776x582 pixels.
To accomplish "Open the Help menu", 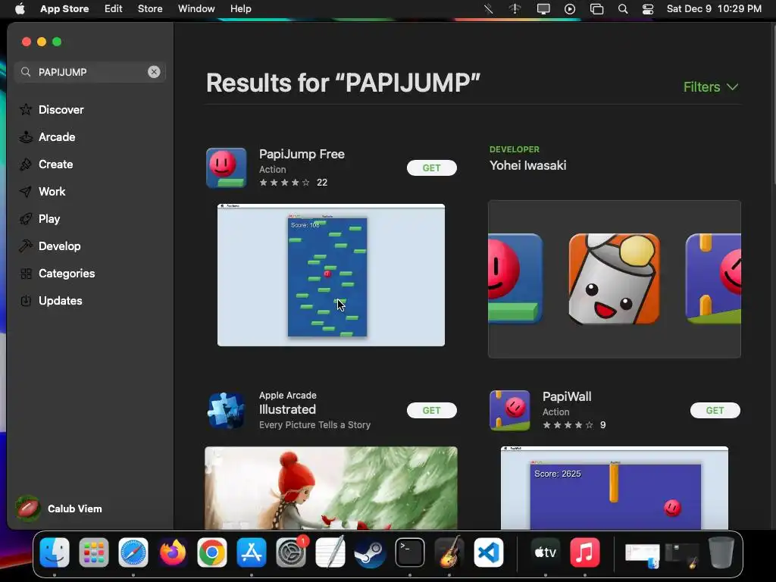I will (240, 9).
